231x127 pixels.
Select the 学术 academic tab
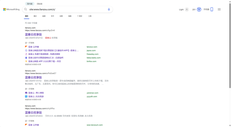point(52,16)
